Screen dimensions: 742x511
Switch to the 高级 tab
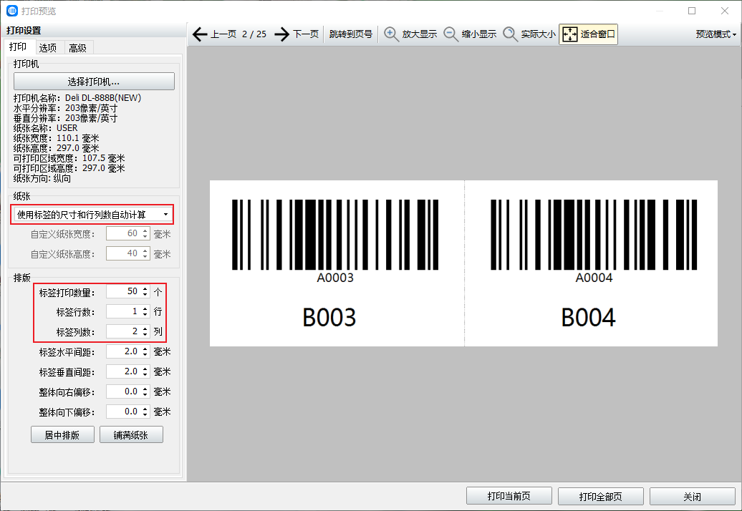[x=78, y=48]
